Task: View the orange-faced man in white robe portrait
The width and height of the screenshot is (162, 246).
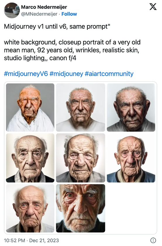Action: (x=30, y=107)
